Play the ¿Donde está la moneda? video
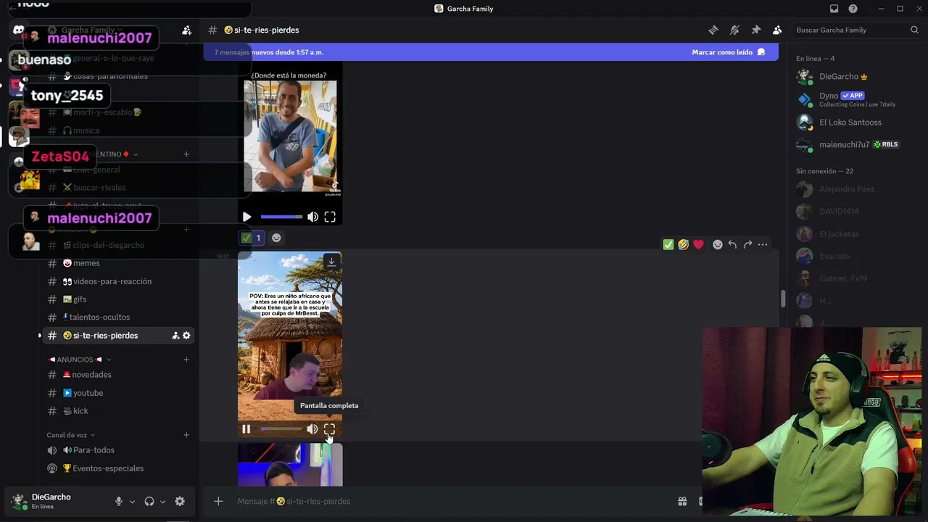Image resolution: width=928 pixels, height=522 pixels. click(x=246, y=217)
